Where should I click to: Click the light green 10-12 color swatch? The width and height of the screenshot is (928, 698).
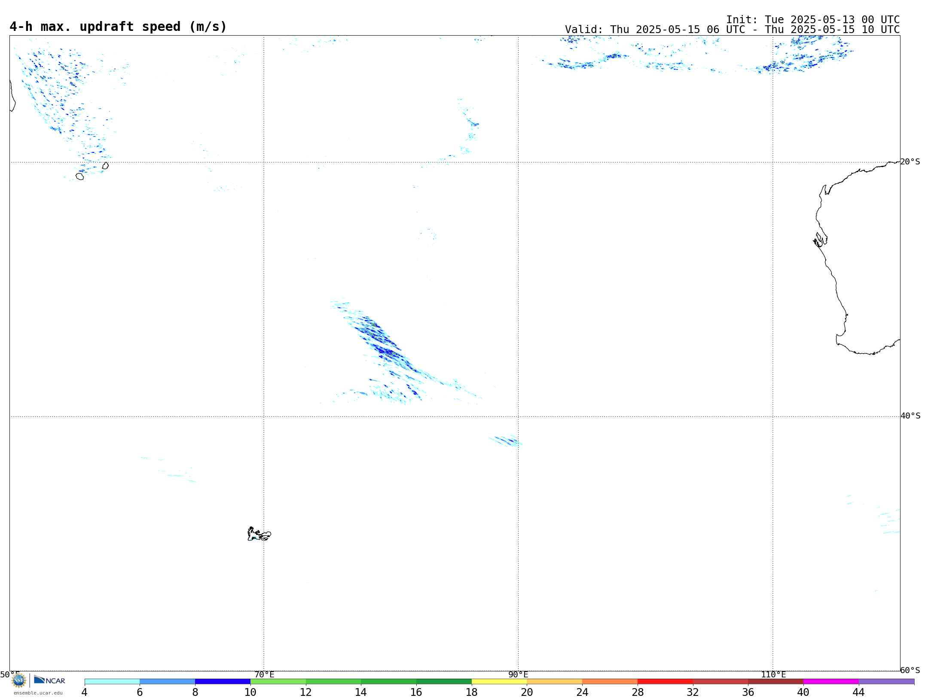pos(278,682)
